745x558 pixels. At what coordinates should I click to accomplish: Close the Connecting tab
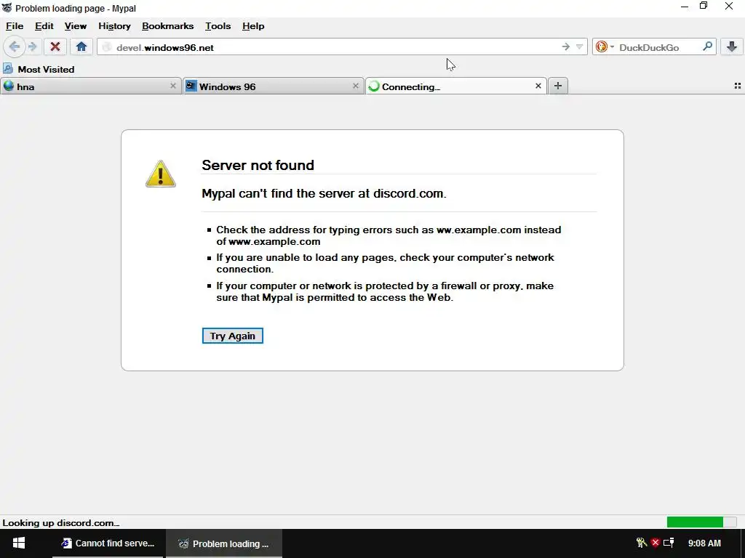click(538, 86)
